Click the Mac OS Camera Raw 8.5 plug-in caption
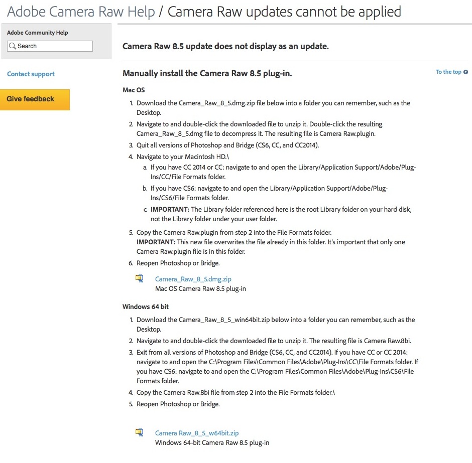This screenshot has height=463, width=472. click(x=200, y=288)
